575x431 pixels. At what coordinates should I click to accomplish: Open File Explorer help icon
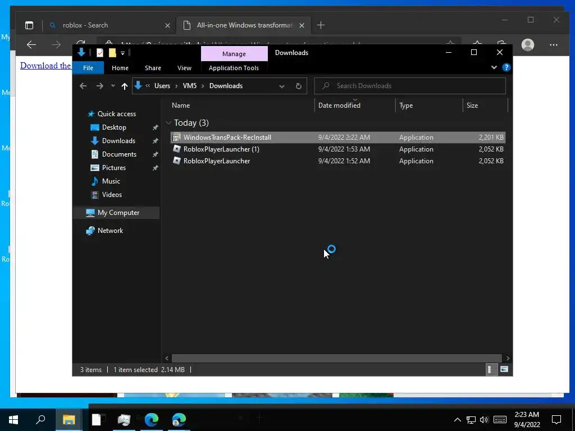tap(506, 67)
